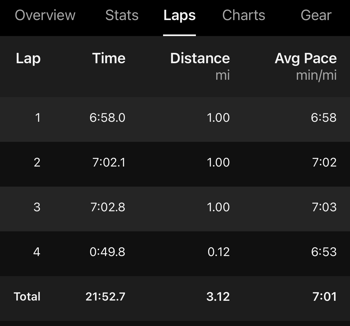The height and width of the screenshot is (326, 350).
Task: Switch to the Overview tab
Action: [45, 15]
